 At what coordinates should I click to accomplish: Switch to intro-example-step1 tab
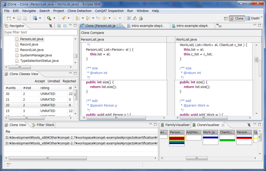(147, 26)
